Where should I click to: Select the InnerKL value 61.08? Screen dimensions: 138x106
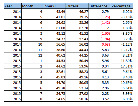coord(54,28)
